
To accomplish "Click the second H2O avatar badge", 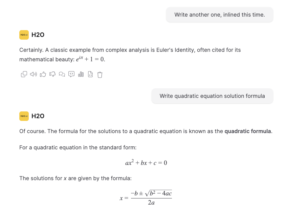I will click(24, 116).
